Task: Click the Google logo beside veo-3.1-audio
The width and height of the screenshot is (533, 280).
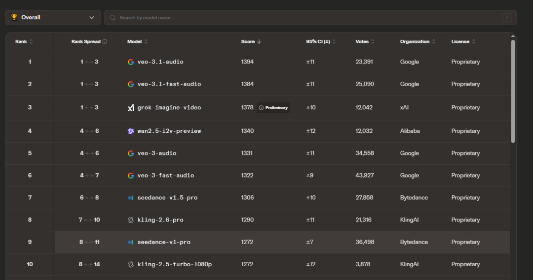Action: coord(131,62)
